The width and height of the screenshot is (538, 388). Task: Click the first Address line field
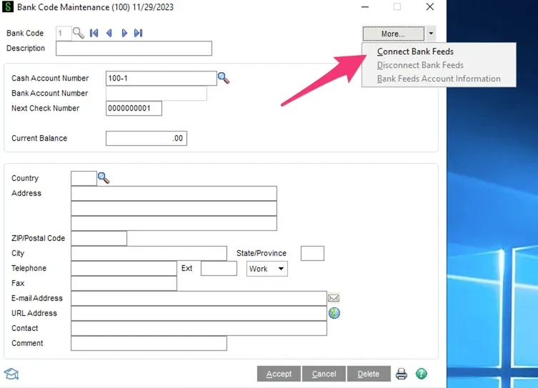pos(174,194)
